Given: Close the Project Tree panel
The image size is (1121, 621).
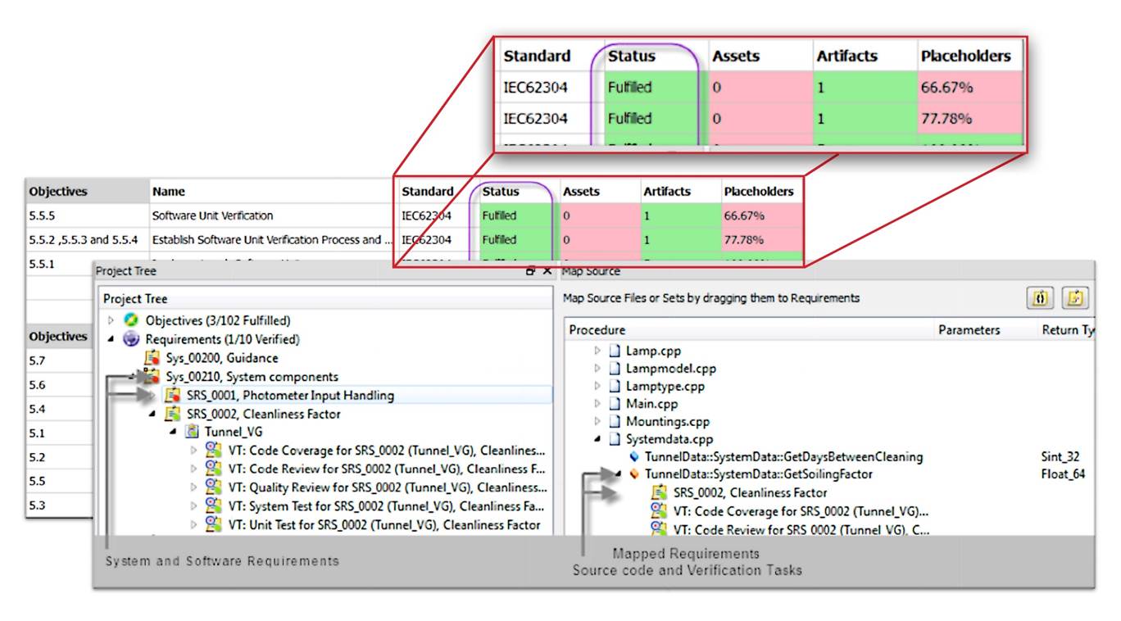Looking at the screenshot, I should tap(547, 270).
